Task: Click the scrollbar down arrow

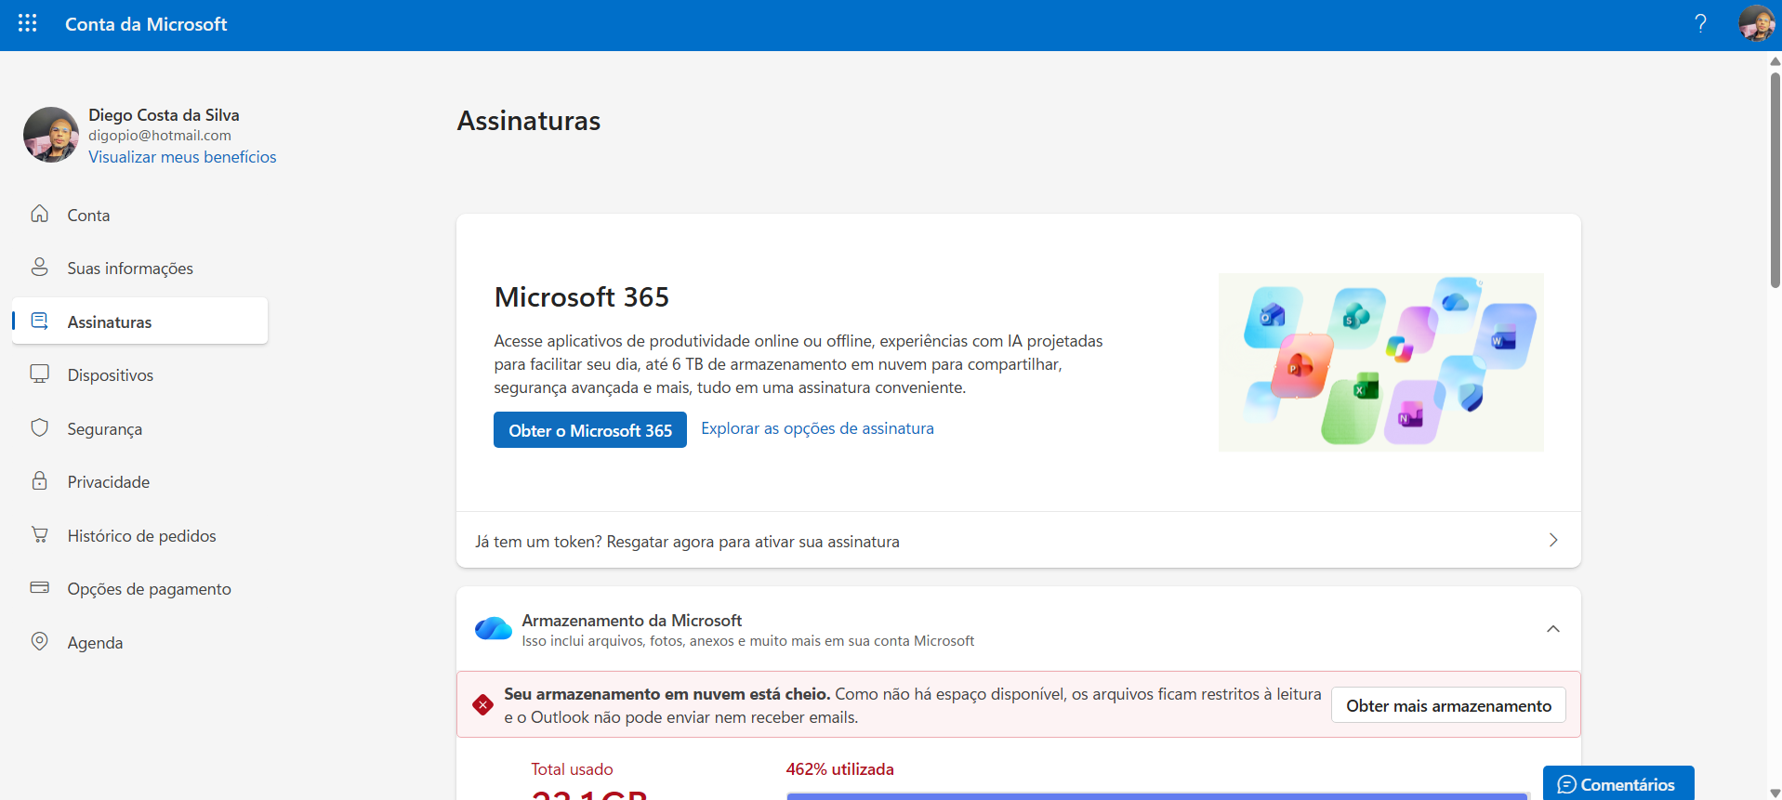Action: tap(1775, 793)
